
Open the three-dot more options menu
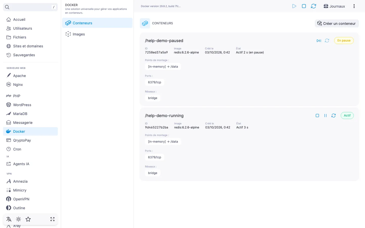click(354, 6)
